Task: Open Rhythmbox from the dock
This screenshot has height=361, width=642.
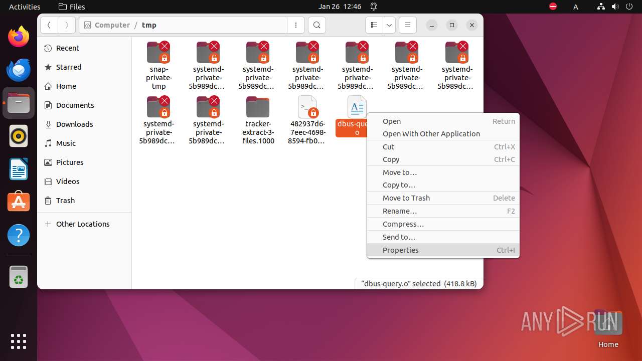Action: click(19, 136)
